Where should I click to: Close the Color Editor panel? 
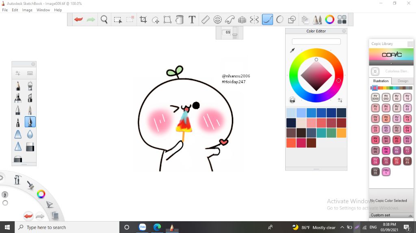[344, 31]
